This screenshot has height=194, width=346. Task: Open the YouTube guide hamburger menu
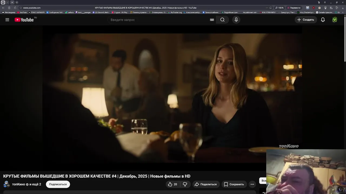click(x=7, y=20)
